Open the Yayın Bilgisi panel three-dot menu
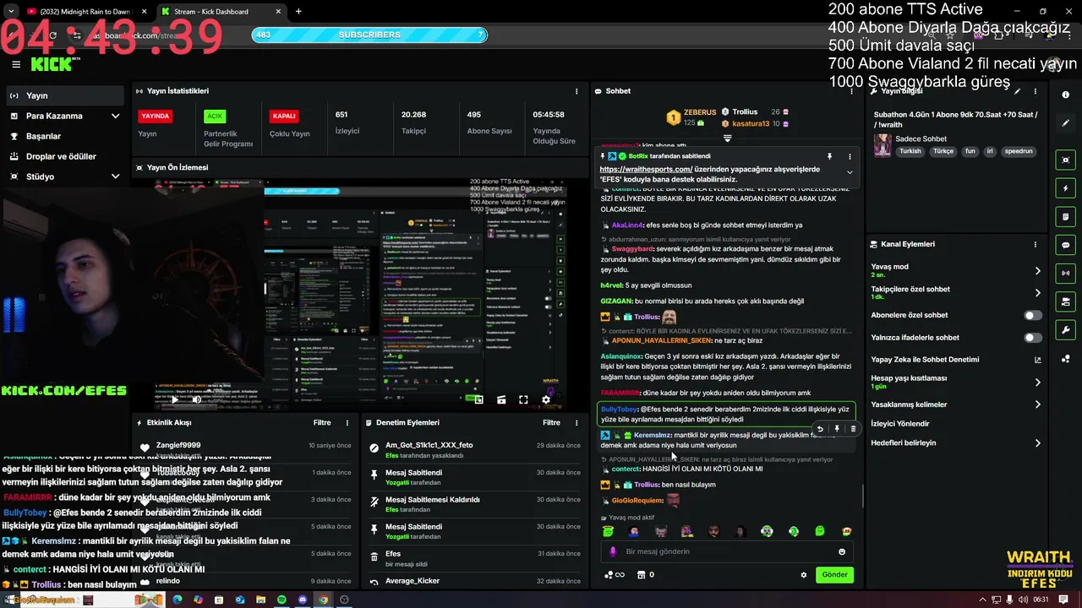 [x=1036, y=90]
